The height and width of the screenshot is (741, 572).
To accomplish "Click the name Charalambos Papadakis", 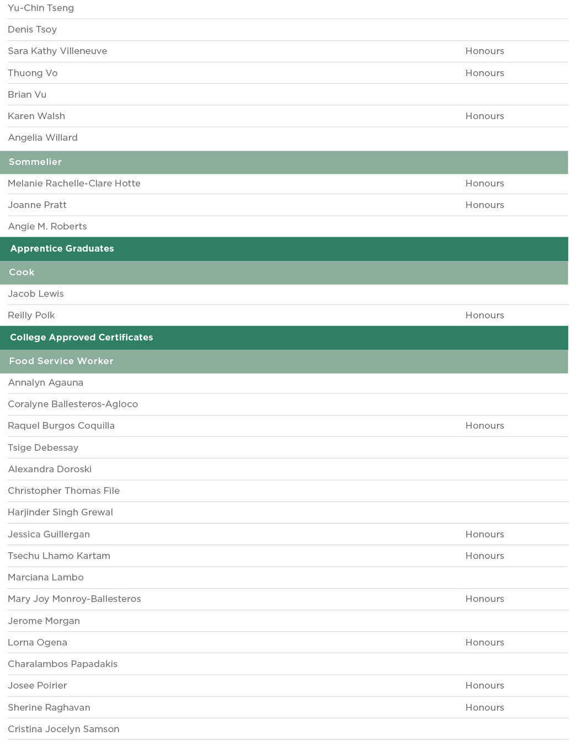I will (63, 664).
